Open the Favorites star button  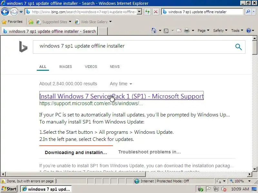click(x=12, y=22)
